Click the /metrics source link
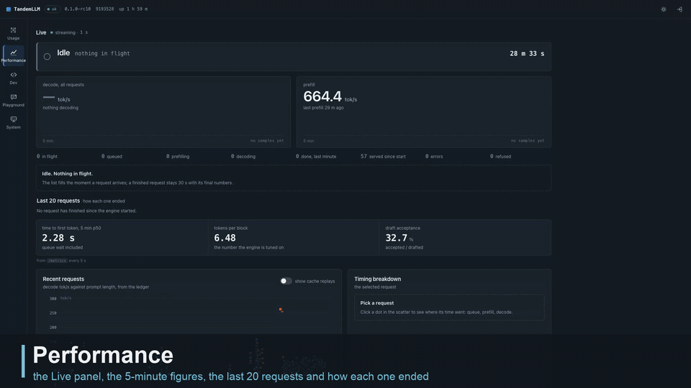691x388 pixels. click(58, 260)
